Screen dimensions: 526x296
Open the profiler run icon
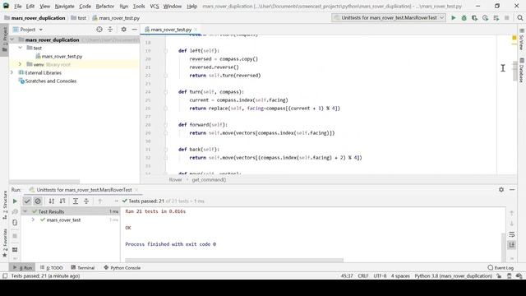486,18
